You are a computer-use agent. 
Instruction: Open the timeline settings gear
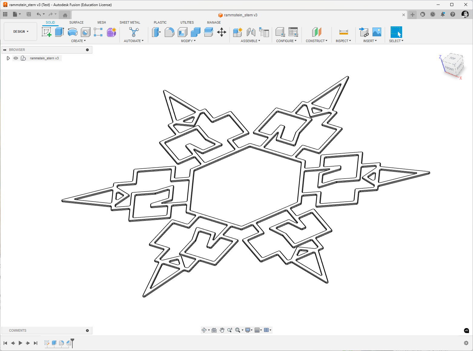click(x=466, y=343)
